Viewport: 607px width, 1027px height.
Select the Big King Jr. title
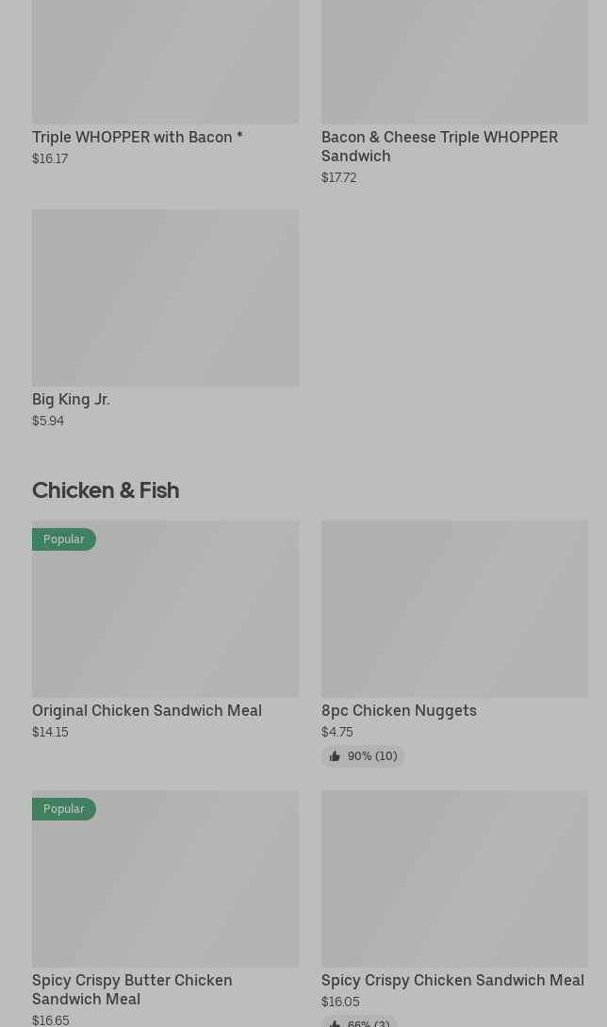71,400
